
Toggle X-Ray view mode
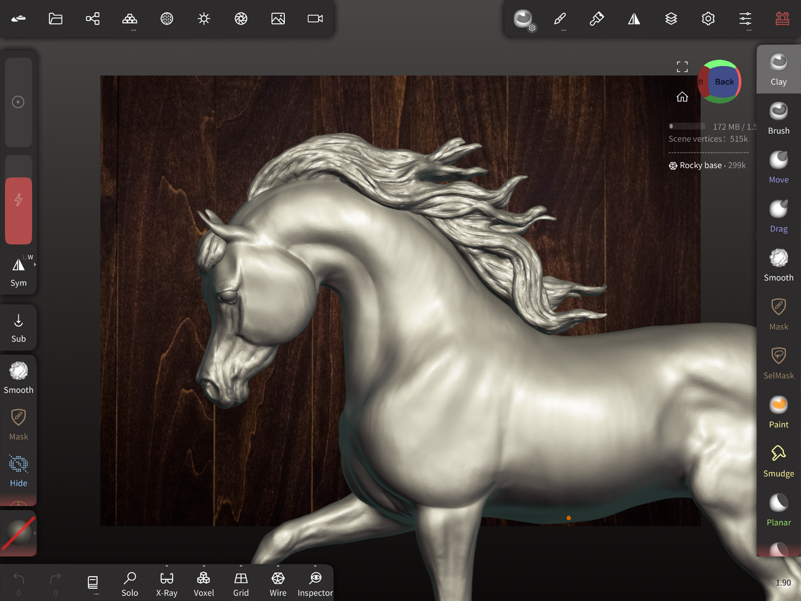167,584
